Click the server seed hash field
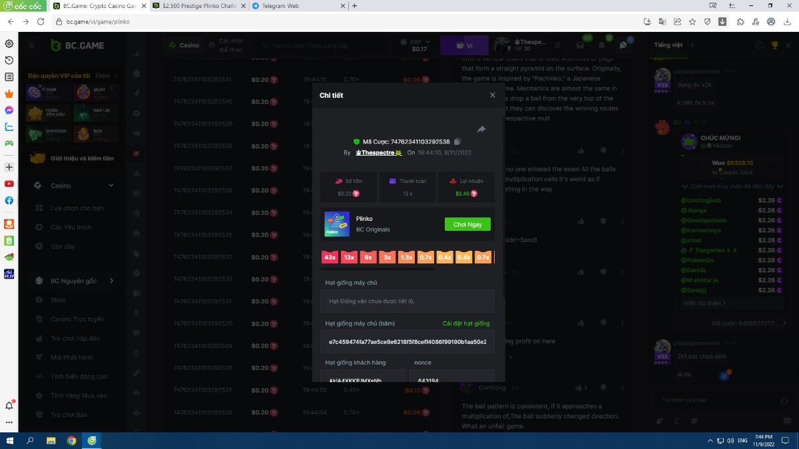This screenshot has height=449, width=799. pyautogui.click(x=407, y=341)
